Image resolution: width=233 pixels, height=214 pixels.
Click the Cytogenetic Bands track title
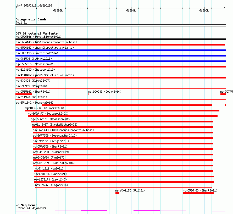(x=31, y=19)
